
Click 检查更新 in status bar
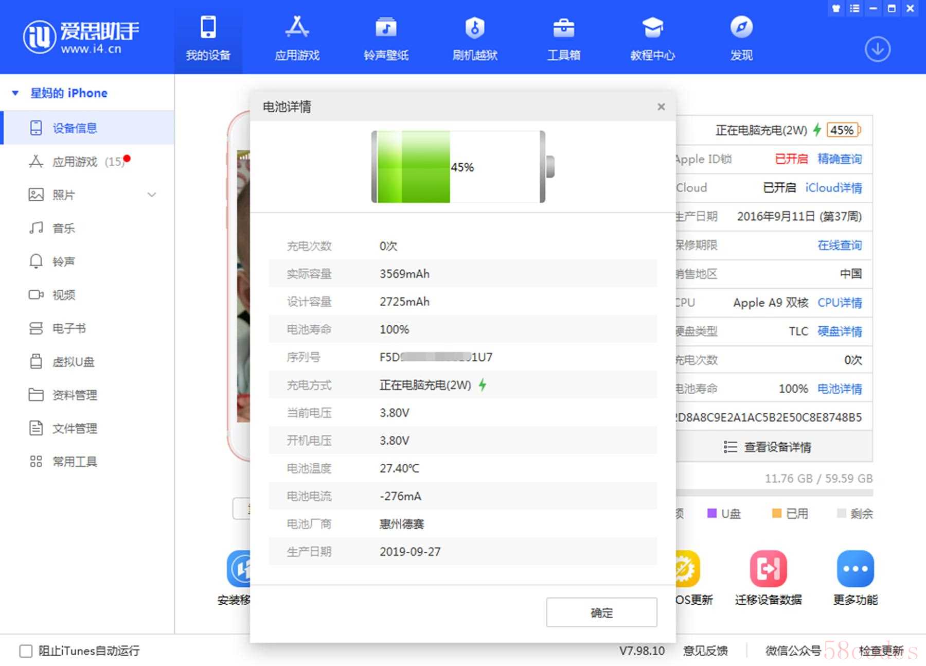coord(881,651)
